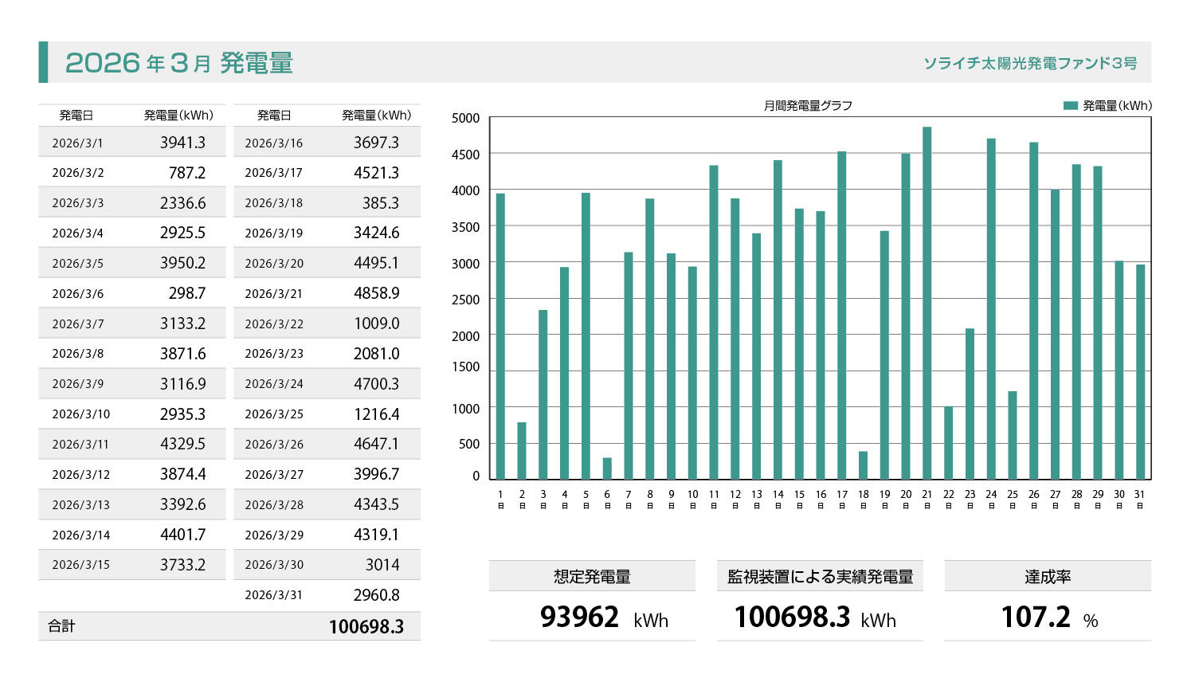This screenshot has width=1195, height=690.
Task: Click the 5000 label on the y-axis
Action: click(466, 119)
